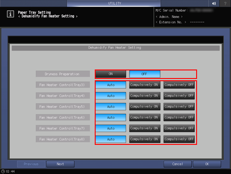Select the UTILITY tab
Screen dimensions: 231x174
pos(114,3)
